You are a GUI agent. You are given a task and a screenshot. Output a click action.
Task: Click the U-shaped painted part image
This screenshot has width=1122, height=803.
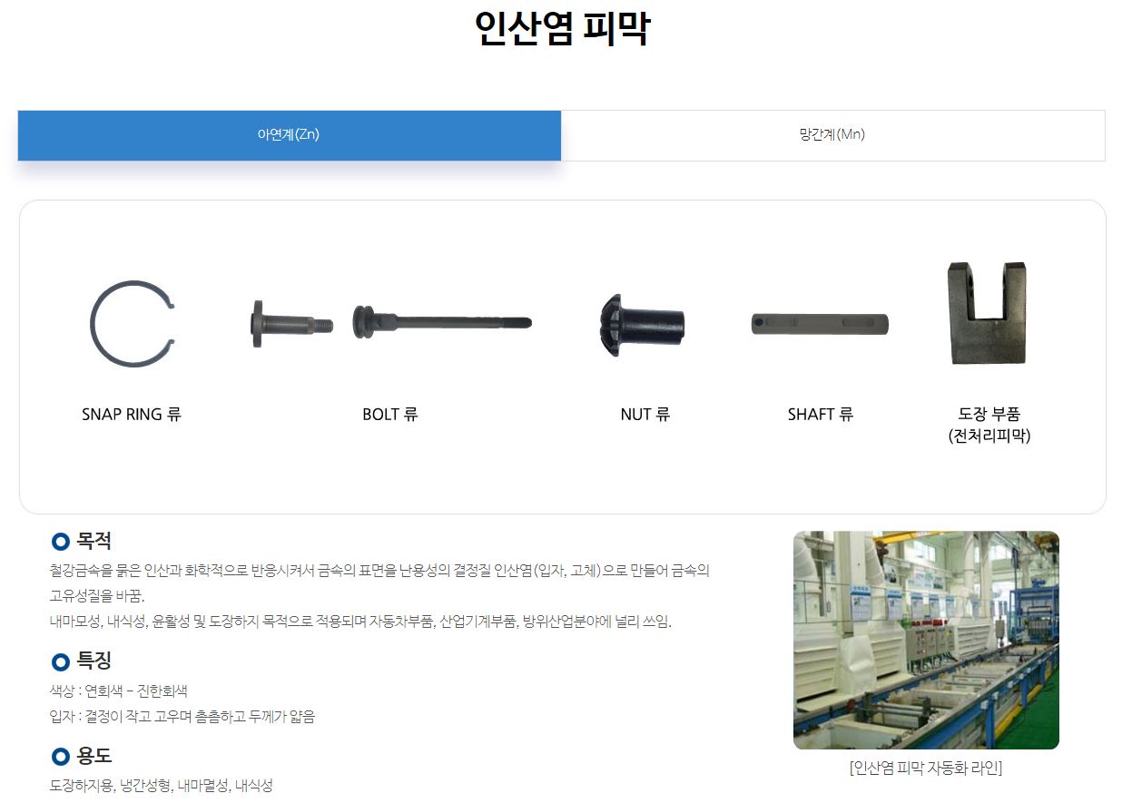(988, 312)
